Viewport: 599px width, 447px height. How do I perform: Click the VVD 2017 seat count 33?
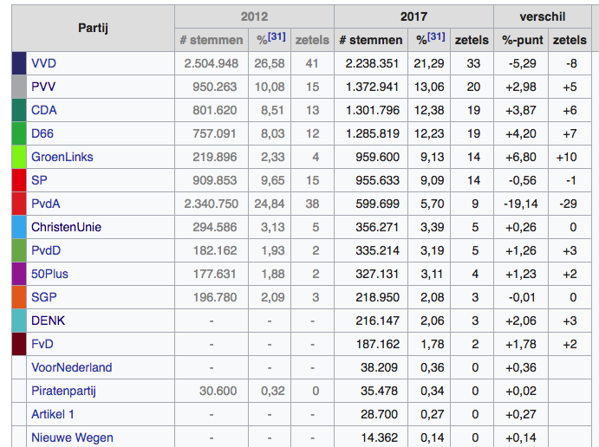point(473,63)
